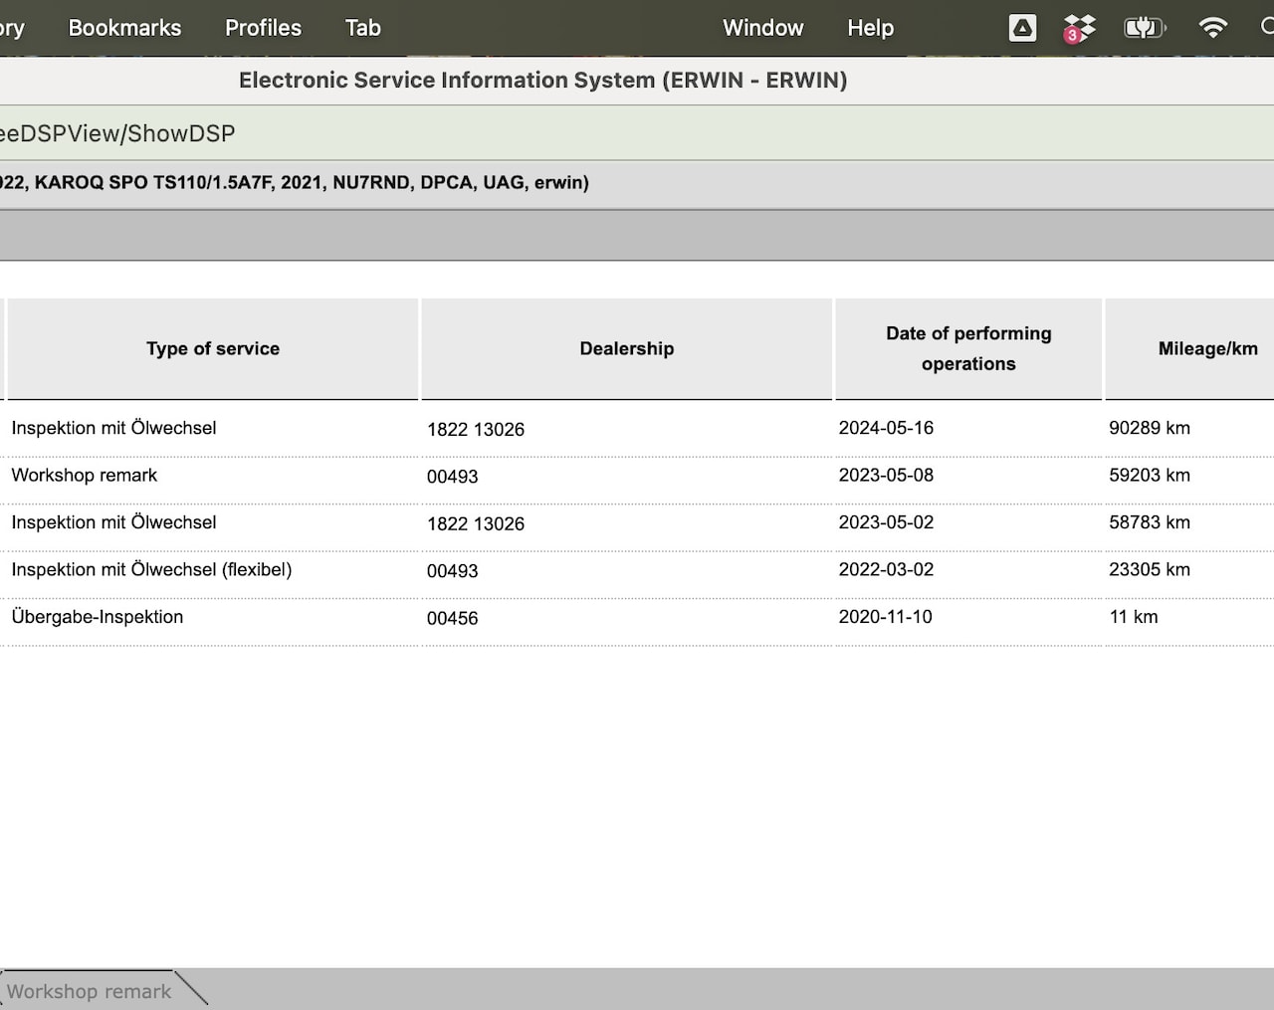Click the 58783 km mileage cell
Screen dimensions: 1274x1010
point(1149,522)
